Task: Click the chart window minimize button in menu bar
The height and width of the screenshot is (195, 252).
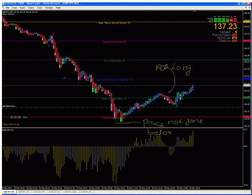Action: click(x=242, y=8)
